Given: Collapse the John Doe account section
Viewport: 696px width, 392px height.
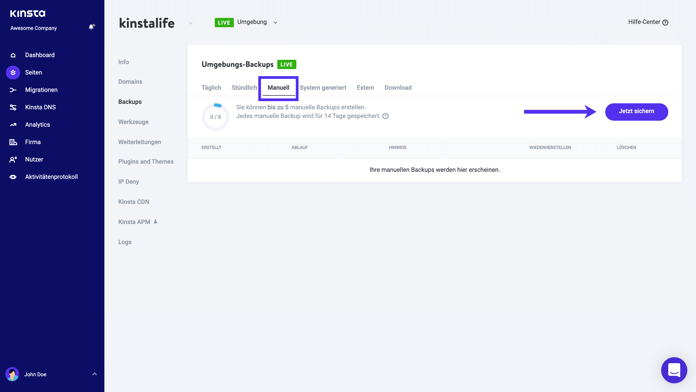Looking at the screenshot, I should [94, 374].
